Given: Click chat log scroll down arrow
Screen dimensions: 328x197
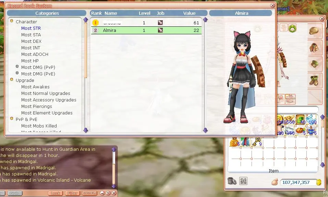Looking at the screenshot, I should coord(114,186).
